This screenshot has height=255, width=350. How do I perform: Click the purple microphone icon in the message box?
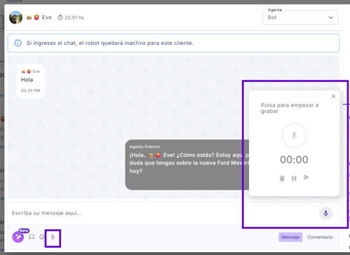click(325, 213)
